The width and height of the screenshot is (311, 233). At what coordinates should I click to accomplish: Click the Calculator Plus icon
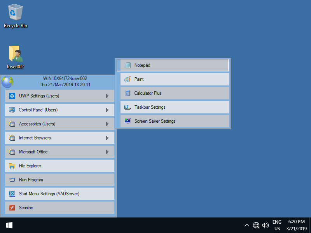pyautogui.click(x=128, y=93)
